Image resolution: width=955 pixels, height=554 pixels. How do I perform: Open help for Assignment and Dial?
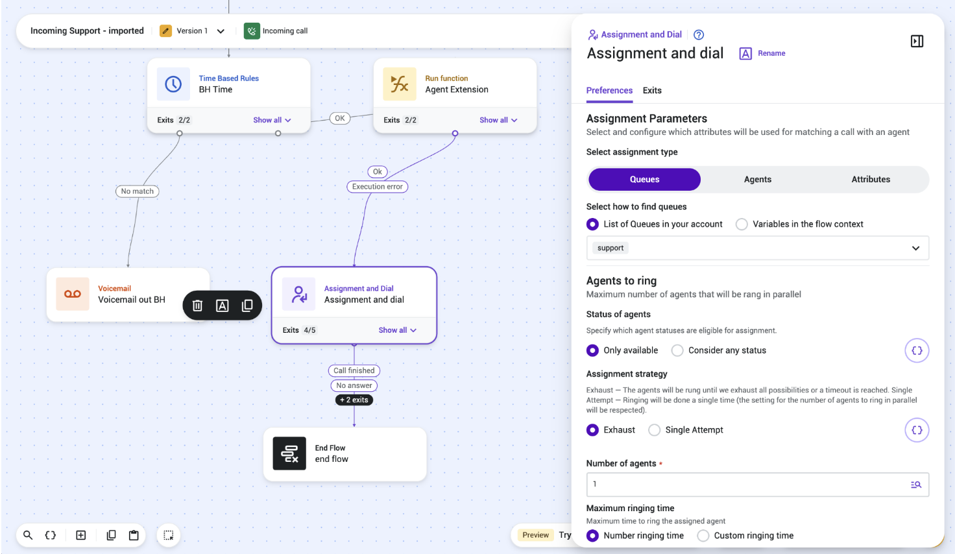coord(699,35)
